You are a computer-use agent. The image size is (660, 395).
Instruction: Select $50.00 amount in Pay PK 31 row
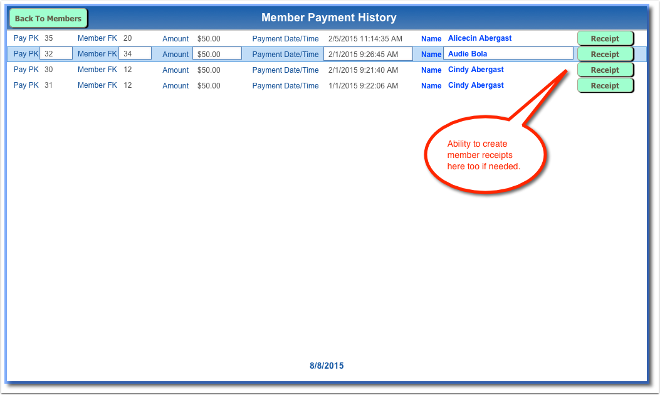(x=209, y=85)
